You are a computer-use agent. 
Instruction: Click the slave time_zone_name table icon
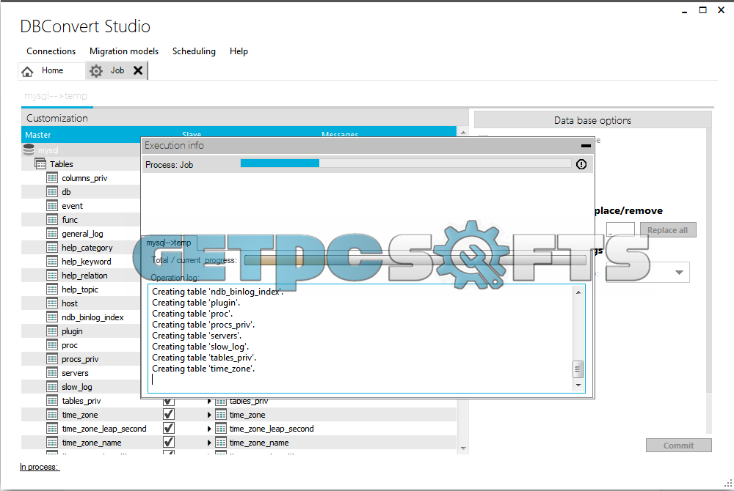point(221,443)
